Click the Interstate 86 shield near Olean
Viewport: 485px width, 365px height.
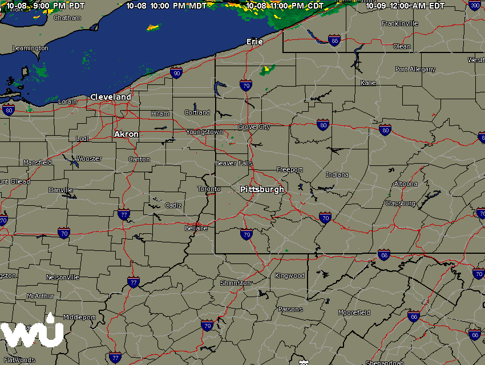click(334, 40)
